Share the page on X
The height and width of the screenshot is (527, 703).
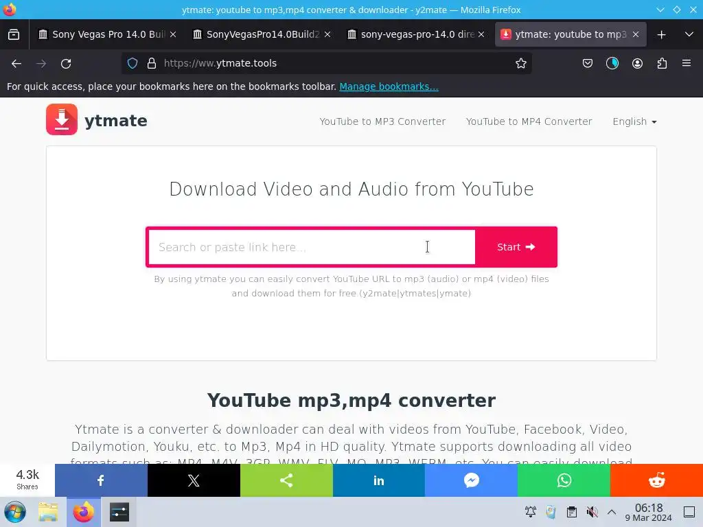pyautogui.click(x=194, y=480)
